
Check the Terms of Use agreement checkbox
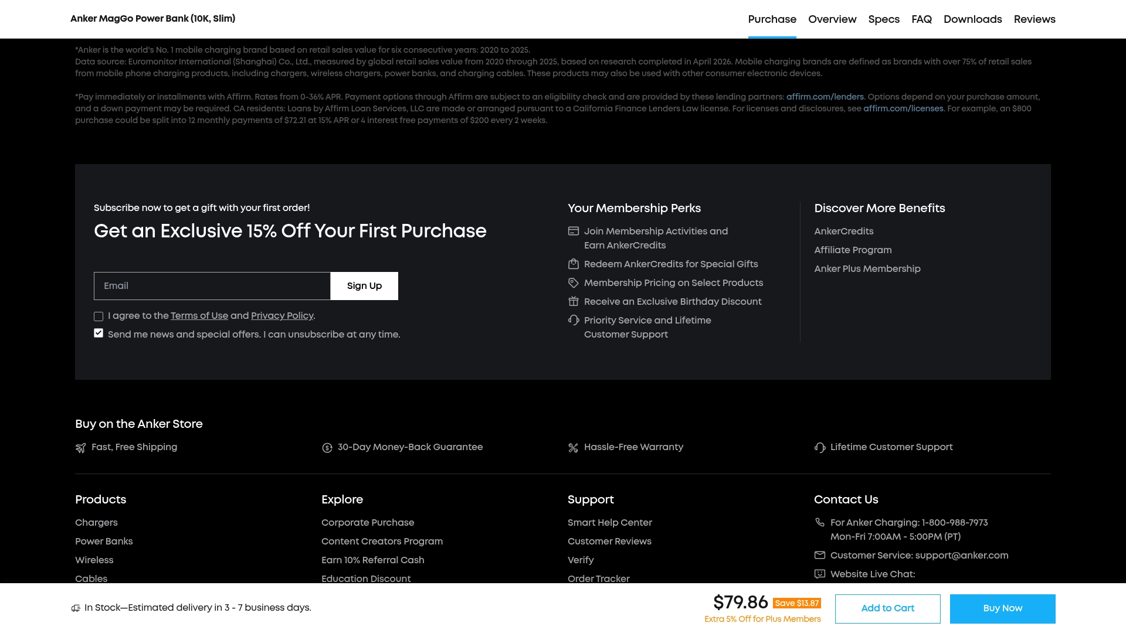[99, 316]
